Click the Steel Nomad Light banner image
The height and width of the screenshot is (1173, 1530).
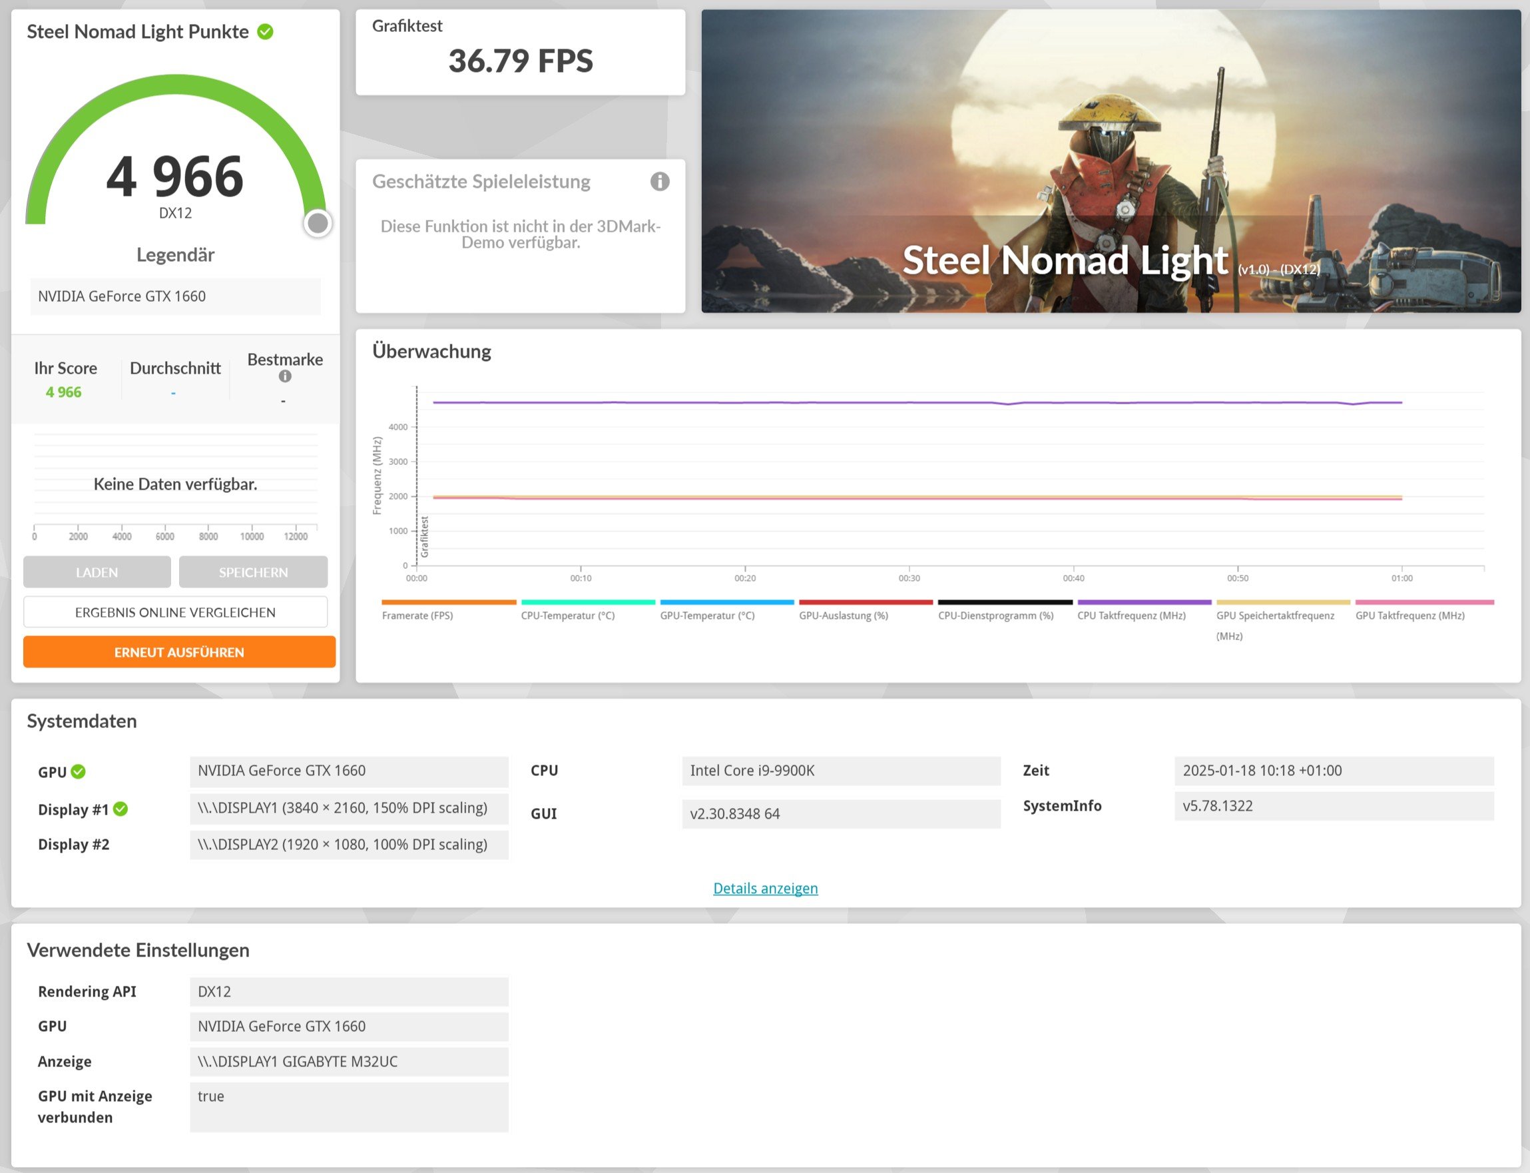click(x=1111, y=161)
